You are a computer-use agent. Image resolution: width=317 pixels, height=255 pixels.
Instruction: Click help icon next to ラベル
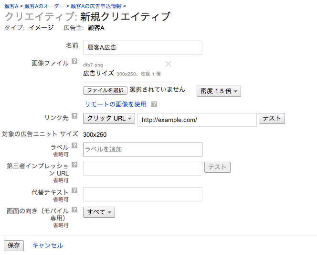click(74, 146)
